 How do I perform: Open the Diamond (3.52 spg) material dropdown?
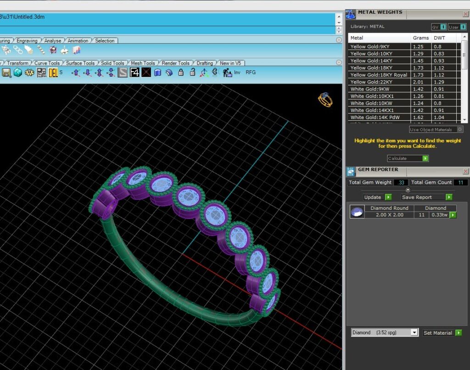pos(385,332)
